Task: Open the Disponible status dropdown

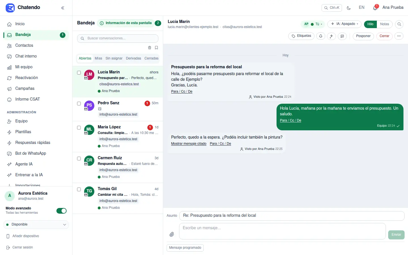Action: point(36,225)
